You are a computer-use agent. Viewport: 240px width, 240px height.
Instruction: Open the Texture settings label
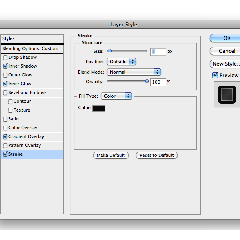[x=22, y=110]
